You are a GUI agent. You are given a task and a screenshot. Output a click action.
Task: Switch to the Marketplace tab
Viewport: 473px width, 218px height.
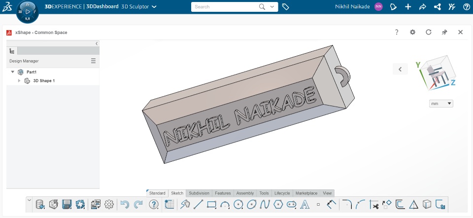306,193
